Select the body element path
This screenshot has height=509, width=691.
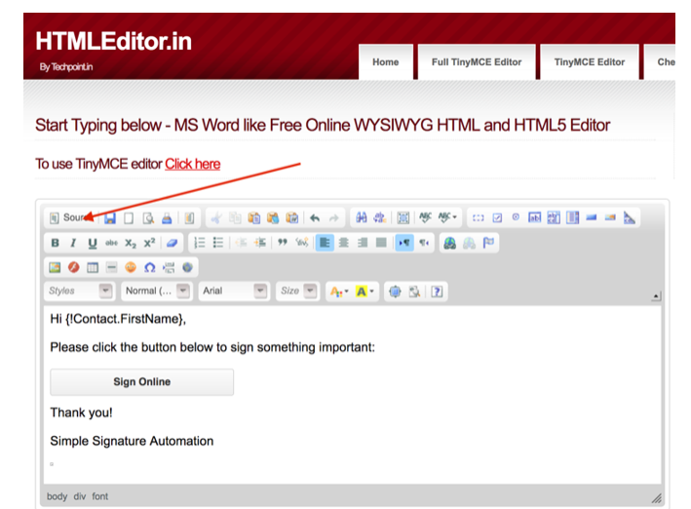click(x=57, y=496)
